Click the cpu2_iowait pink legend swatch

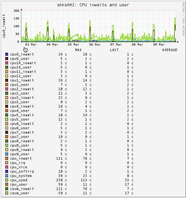click(x=7, y=89)
